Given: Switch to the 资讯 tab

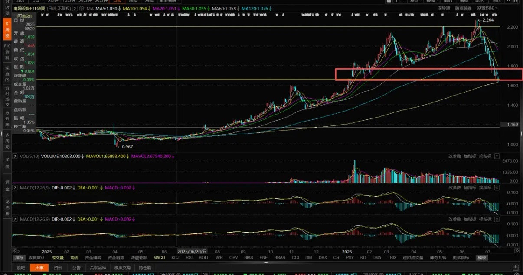Looking at the screenshot, I should click(x=58, y=268).
